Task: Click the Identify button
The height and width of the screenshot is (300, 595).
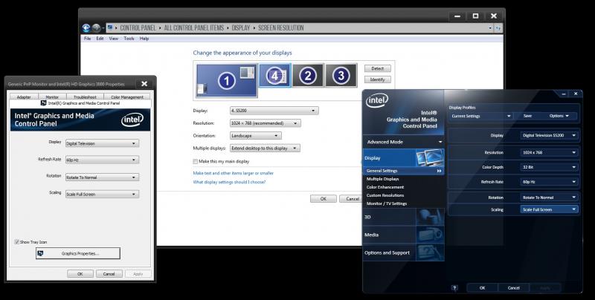Action: [x=378, y=79]
